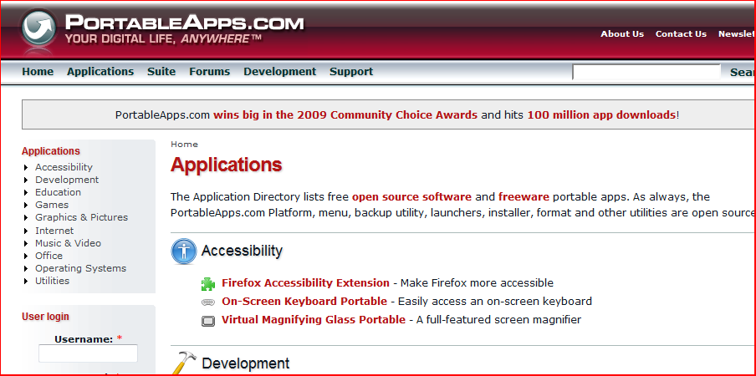756x376 pixels.
Task: Expand the Operating Systems sidebar item
Action: [26, 269]
